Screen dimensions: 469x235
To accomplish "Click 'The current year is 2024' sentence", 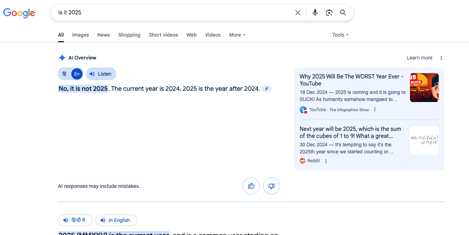I will coord(146,89).
